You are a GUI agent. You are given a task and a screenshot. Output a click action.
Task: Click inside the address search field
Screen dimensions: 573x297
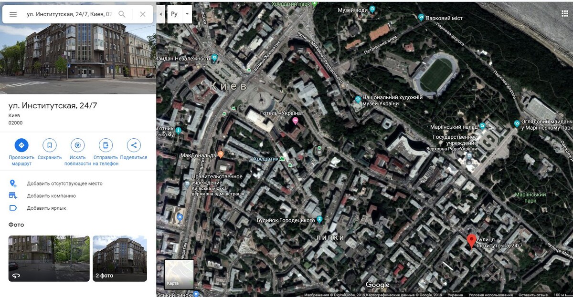(69, 14)
